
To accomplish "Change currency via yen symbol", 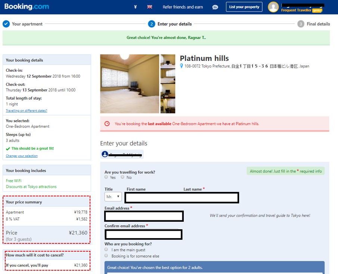I will (x=135, y=7).
